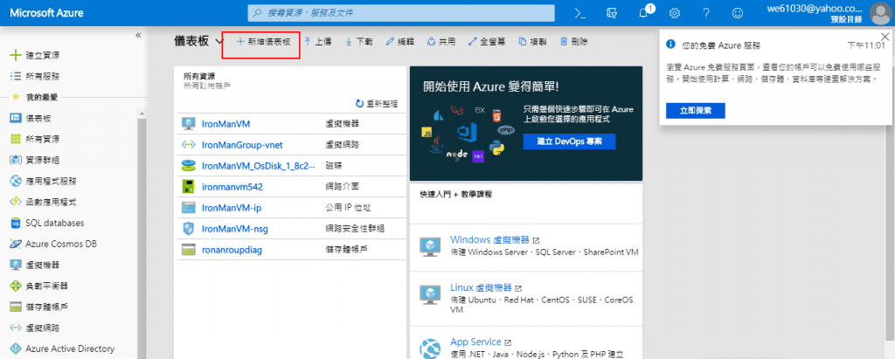
Task: Click 上傳 in the dashboard toolbar
Action: (x=317, y=42)
